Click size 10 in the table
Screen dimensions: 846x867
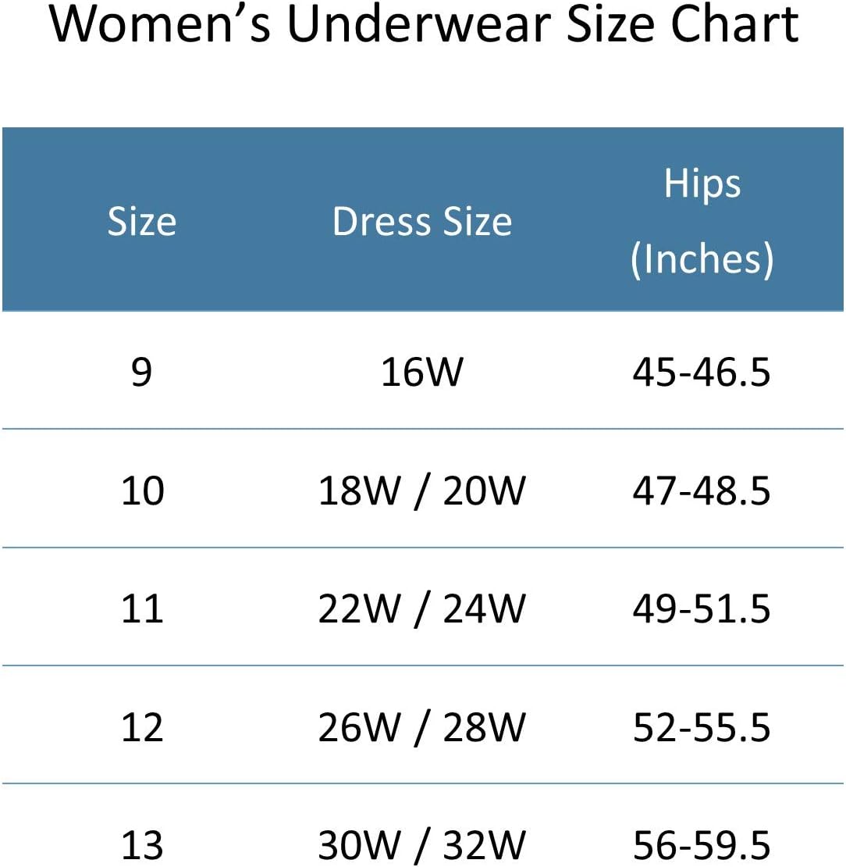(x=142, y=491)
